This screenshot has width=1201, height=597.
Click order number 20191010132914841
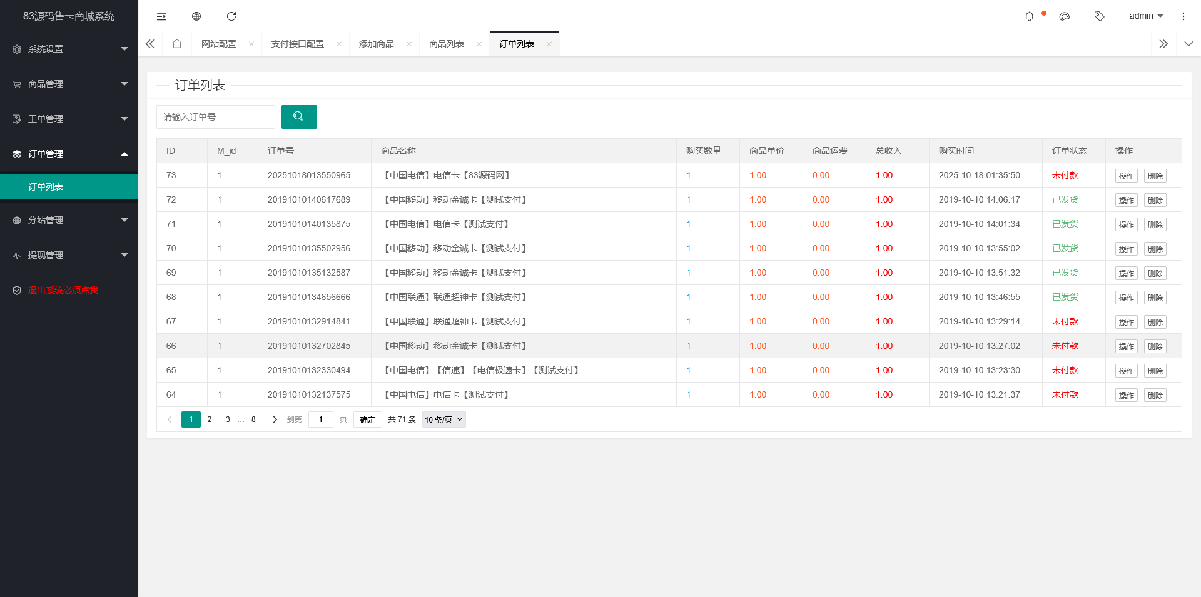[309, 322]
